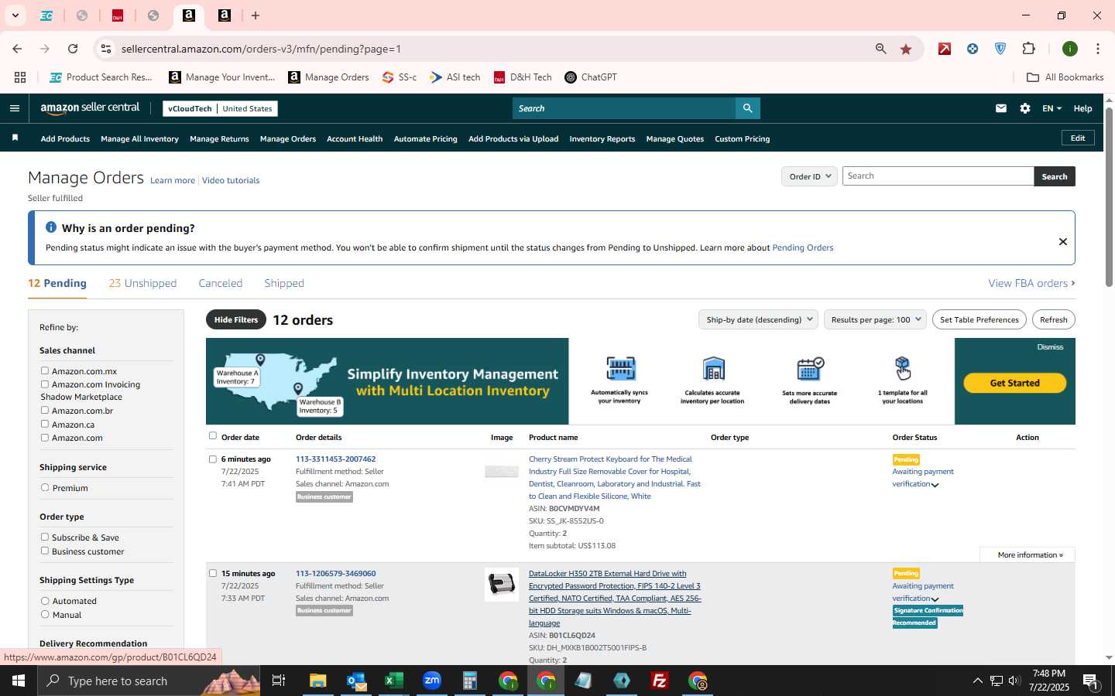Click the blue shield extension icon

(x=1000, y=49)
